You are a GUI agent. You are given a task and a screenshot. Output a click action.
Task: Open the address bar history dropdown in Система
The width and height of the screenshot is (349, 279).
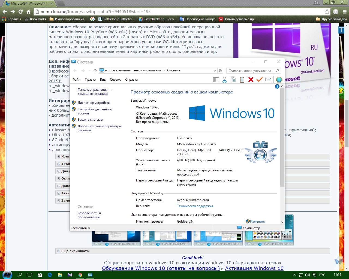pos(215,71)
